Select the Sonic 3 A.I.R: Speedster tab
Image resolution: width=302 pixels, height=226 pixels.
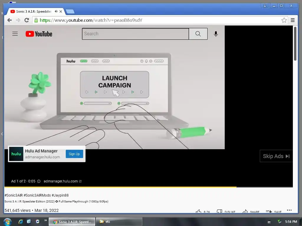34,11
